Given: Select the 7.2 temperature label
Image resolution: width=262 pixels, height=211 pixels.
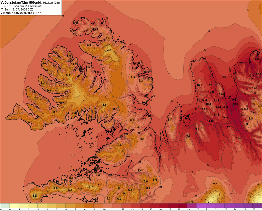Looking at the screenshot, I should click(75, 64).
